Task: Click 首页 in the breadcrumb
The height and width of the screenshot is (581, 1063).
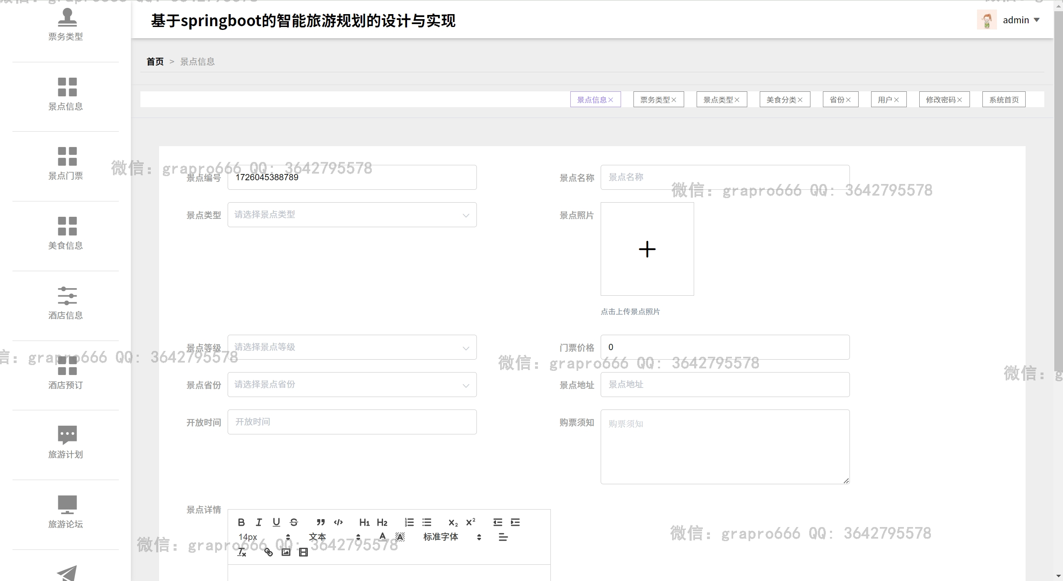Action: click(x=155, y=61)
